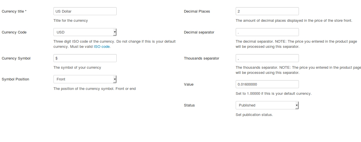Viewport: 361px width, 142px height.
Task: Focus the Currency Symbol field containing $
Action: tap(85, 58)
